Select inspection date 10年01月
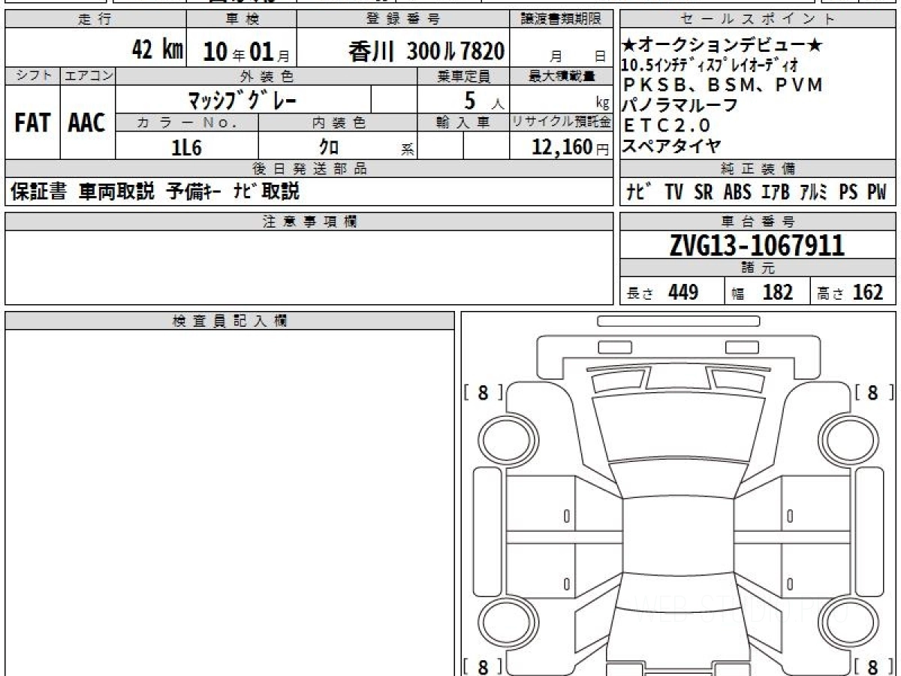This screenshot has width=901, height=676. pos(246,52)
